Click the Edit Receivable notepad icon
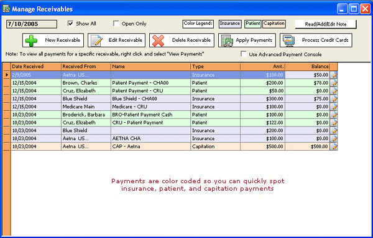This screenshot has width=373, height=238. click(96, 40)
